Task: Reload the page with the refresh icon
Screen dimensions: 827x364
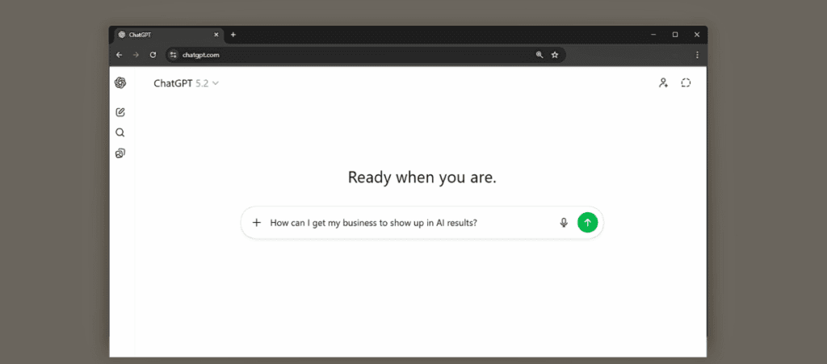Action: click(153, 55)
